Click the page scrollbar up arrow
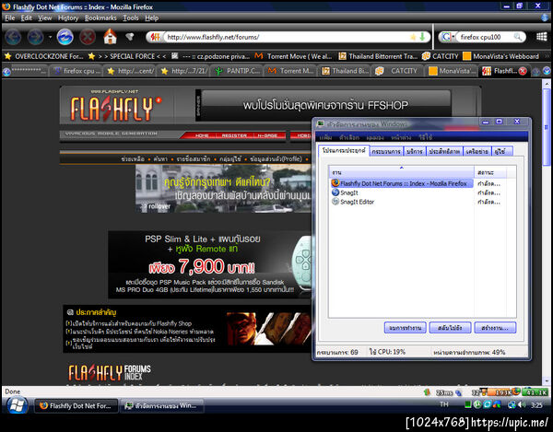Viewport: 553px width, 432px height. coord(547,84)
